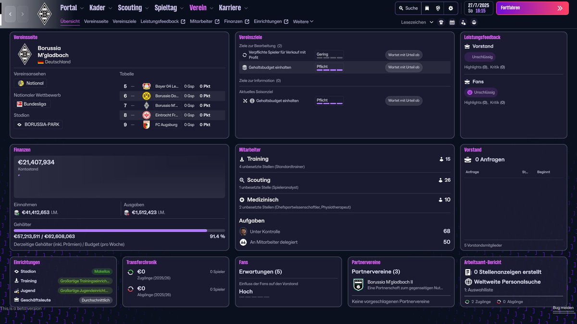Open the Medizinisch staff row
Screen dimensions: 577x324
tap(345, 203)
